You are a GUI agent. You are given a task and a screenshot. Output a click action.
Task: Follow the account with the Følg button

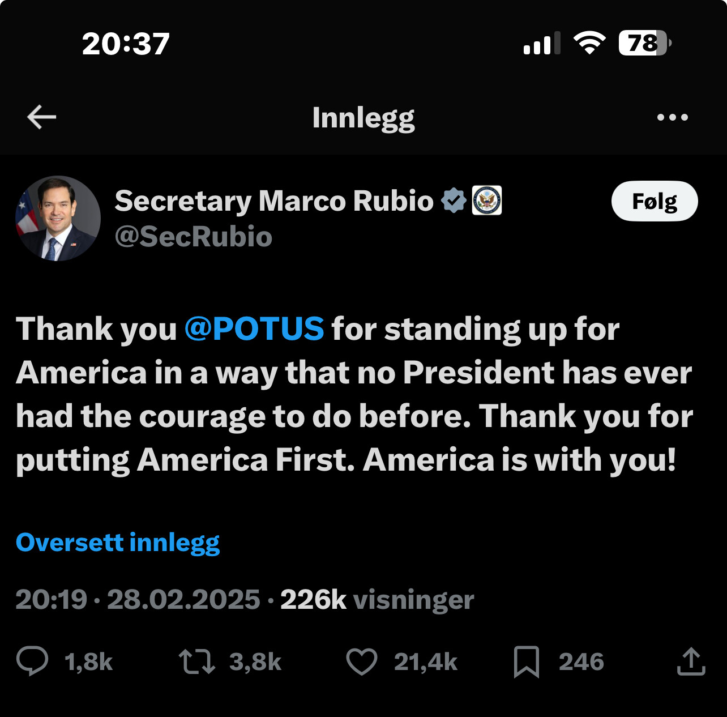[655, 201]
